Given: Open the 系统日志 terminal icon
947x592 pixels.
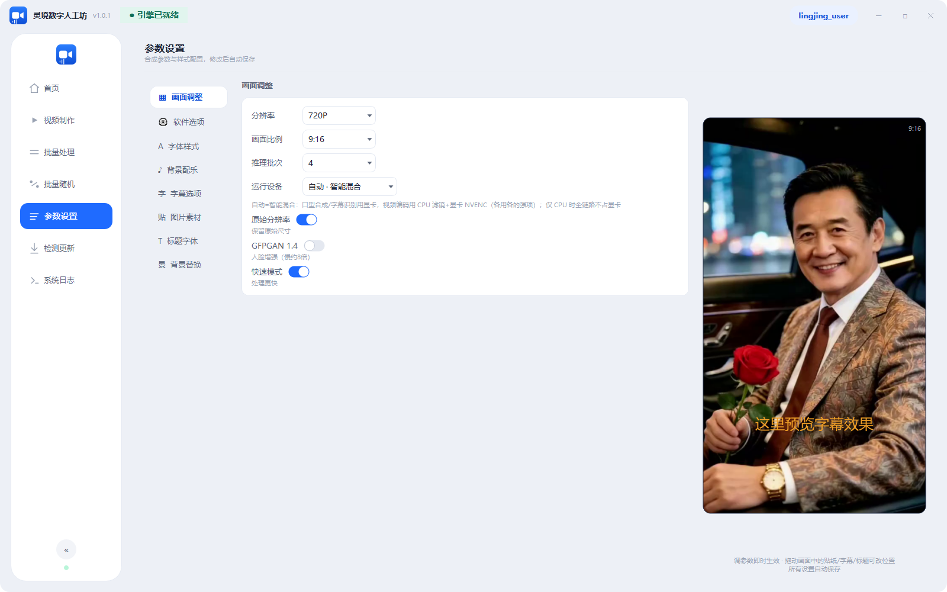Looking at the screenshot, I should 34,280.
